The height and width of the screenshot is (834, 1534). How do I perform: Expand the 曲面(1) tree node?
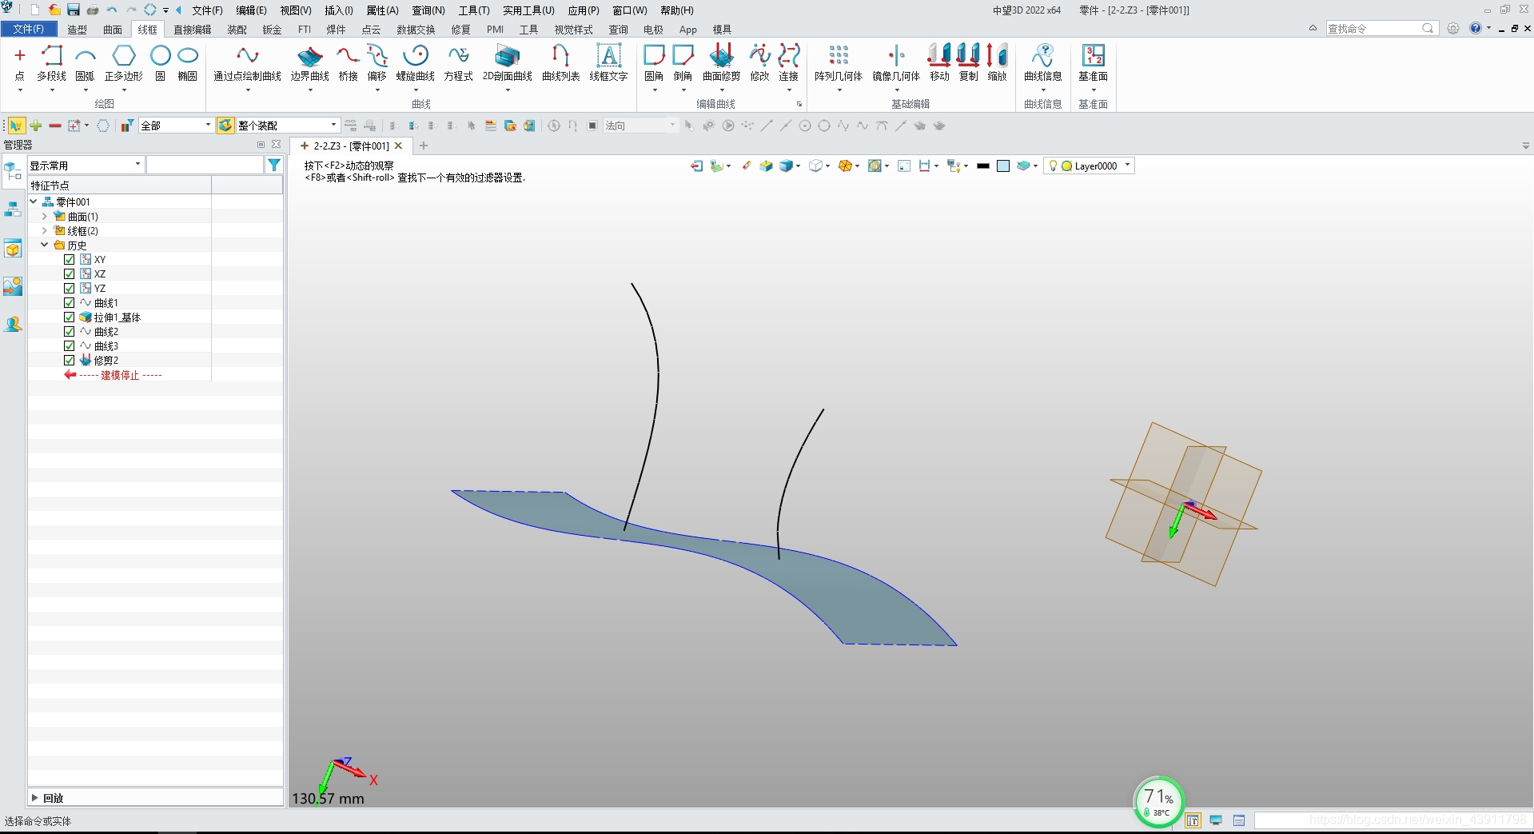(x=45, y=216)
